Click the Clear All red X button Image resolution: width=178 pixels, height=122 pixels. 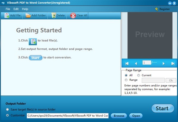tap(79, 15)
